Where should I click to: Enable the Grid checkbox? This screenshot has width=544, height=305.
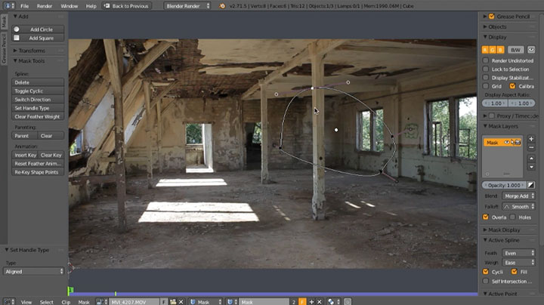(x=486, y=86)
